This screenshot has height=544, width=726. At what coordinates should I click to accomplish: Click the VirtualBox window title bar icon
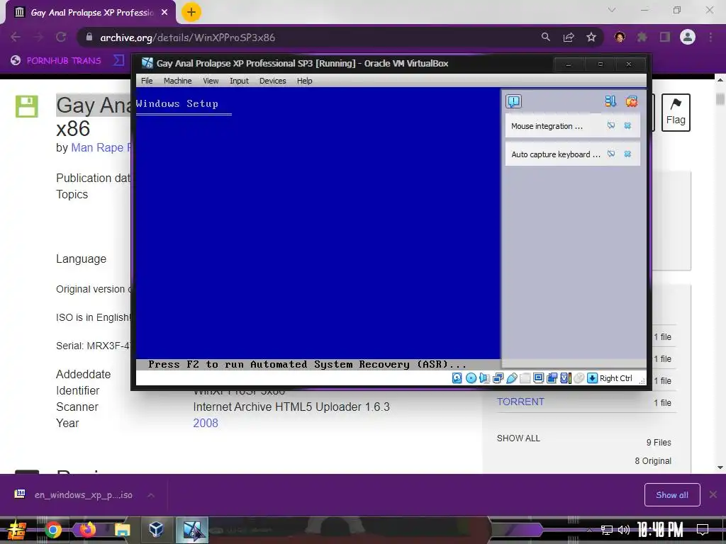click(x=147, y=63)
